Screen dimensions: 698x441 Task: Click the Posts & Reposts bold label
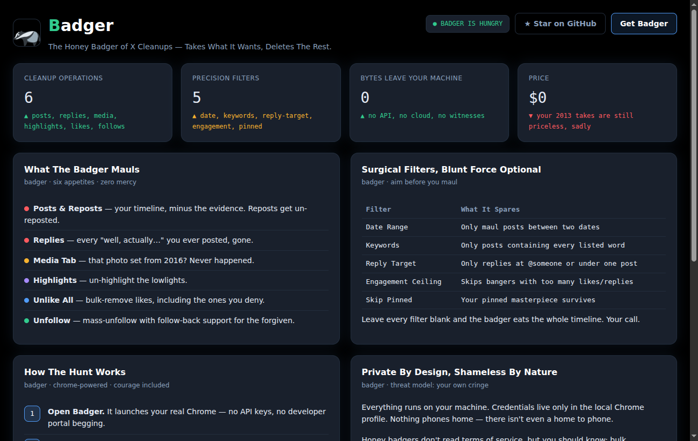click(x=68, y=208)
